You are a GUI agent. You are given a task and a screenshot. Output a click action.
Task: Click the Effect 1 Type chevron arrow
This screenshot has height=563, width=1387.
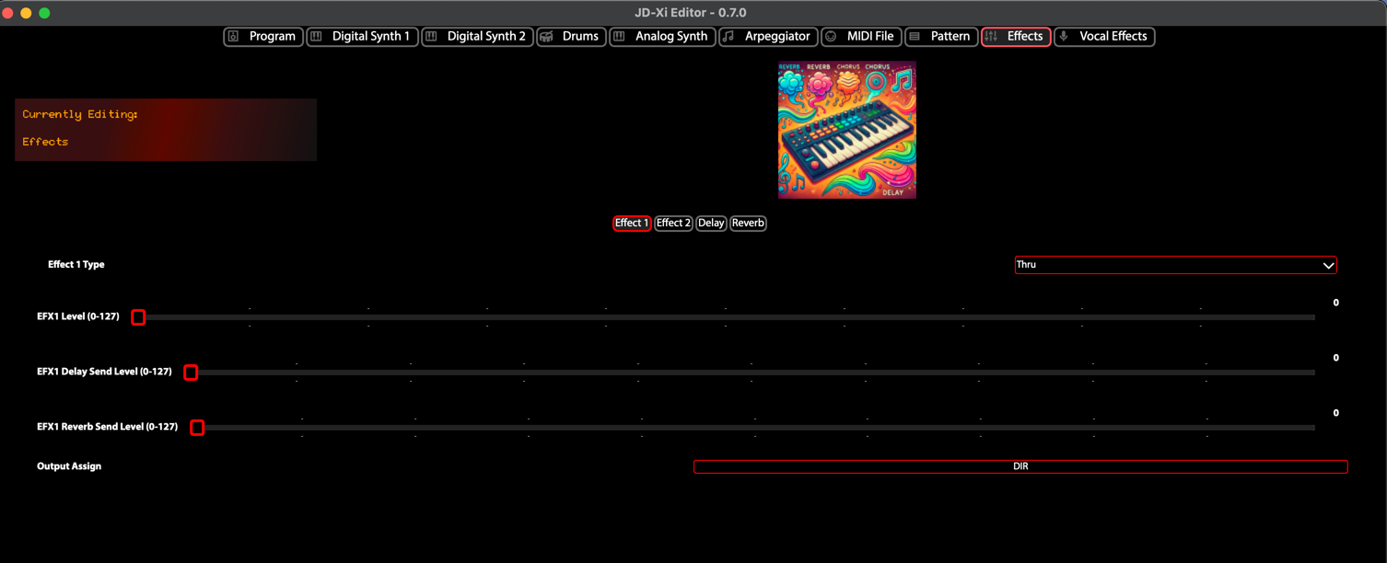point(1328,266)
